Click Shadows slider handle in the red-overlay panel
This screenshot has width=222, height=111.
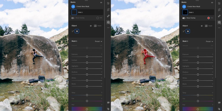(198, 74)
